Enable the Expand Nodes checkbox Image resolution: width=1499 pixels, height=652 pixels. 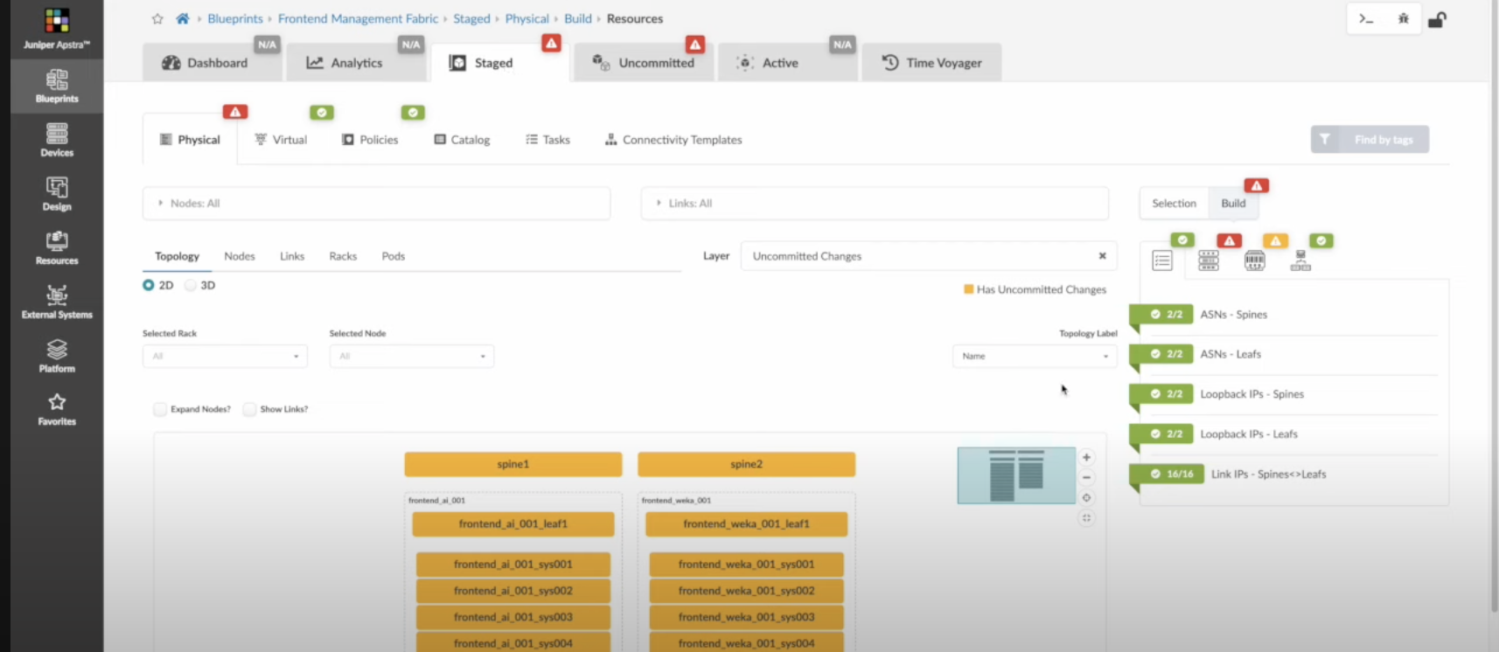[160, 409]
